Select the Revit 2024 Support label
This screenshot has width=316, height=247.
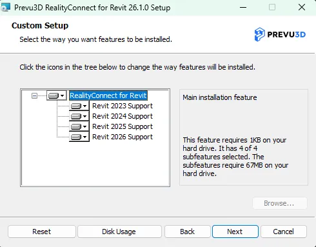(123, 116)
